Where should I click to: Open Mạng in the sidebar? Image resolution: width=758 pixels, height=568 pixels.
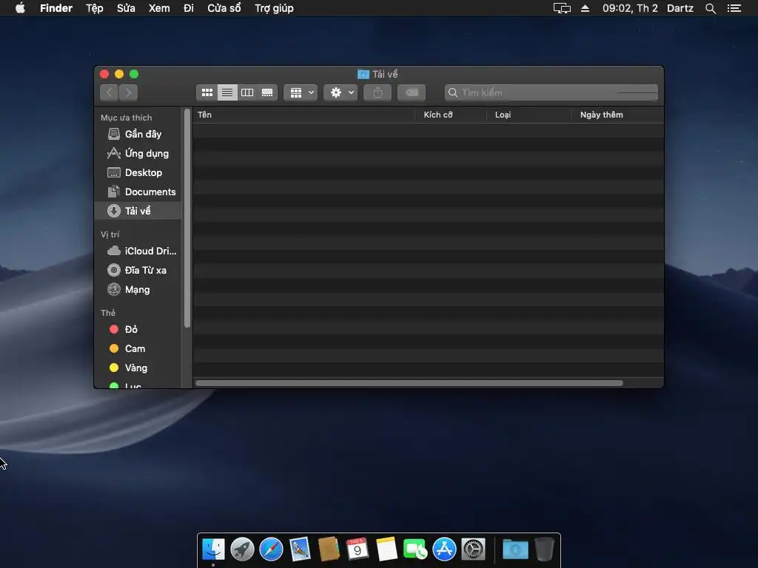click(138, 289)
